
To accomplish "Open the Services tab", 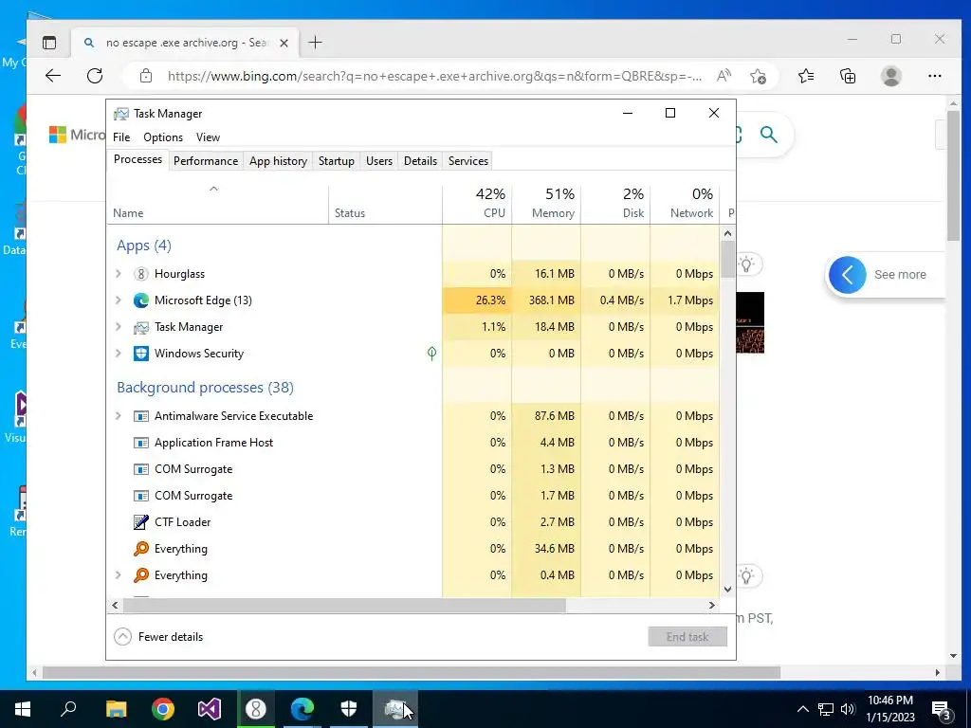I will (468, 161).
